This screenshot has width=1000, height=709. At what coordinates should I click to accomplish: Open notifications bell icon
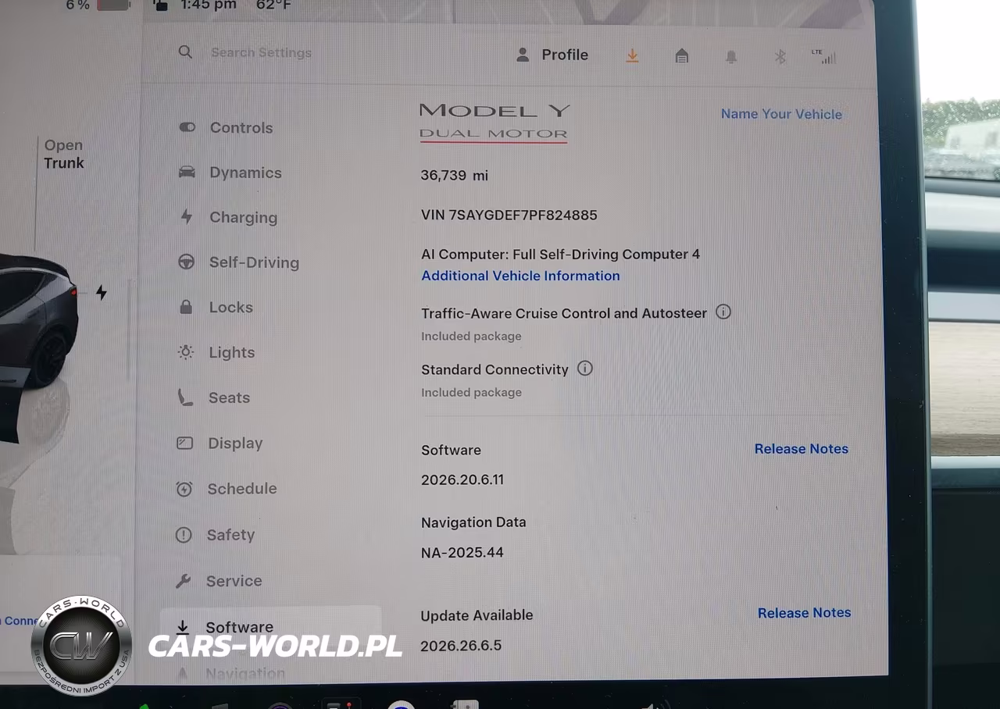pyautogui.click(x=731, y=57)
